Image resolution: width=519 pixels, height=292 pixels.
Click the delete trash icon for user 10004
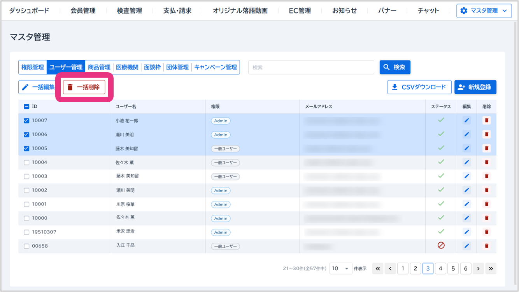click(x=486, y=162)
